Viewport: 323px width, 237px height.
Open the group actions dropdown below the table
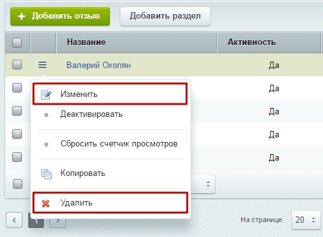203,184
